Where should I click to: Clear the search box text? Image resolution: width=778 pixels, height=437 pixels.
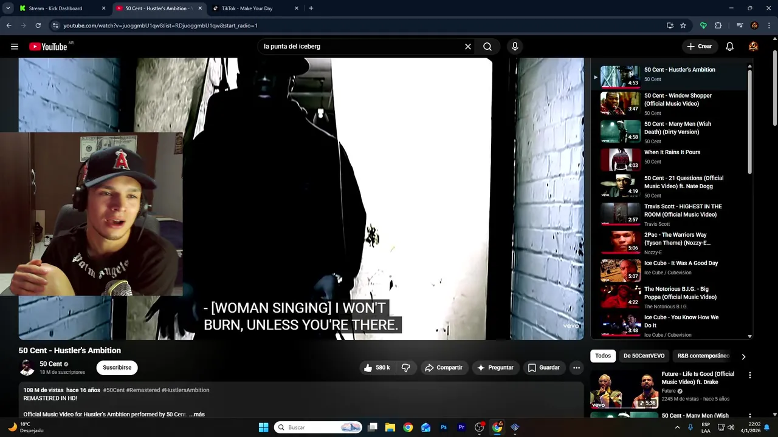(468, 47)
